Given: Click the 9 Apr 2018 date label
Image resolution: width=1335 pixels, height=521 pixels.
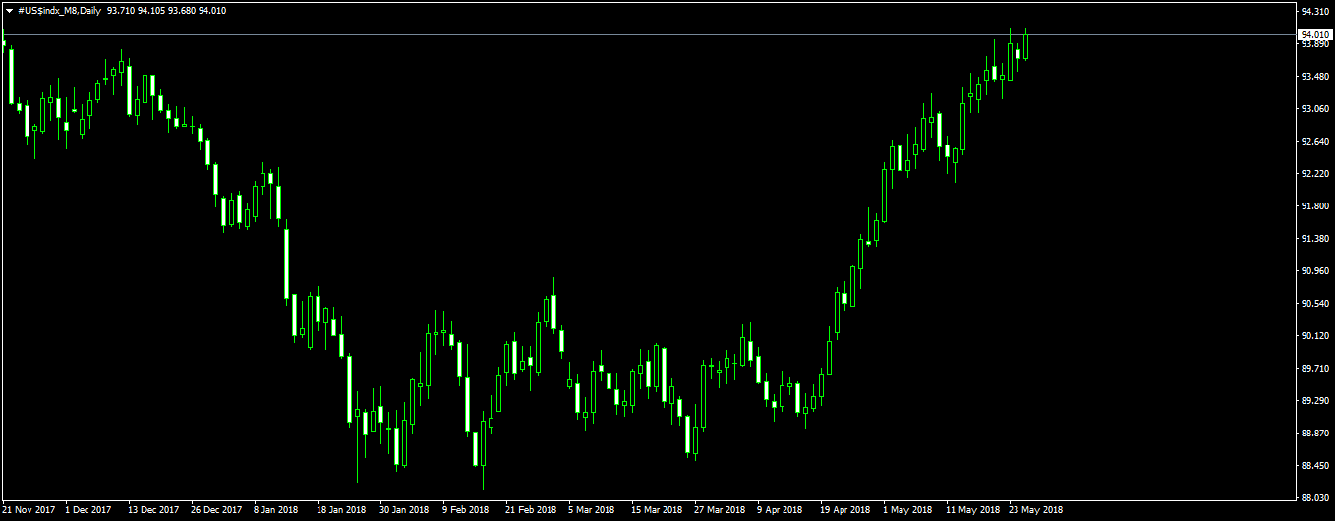Looking at the screenshot, I should (x=780, y=510).
